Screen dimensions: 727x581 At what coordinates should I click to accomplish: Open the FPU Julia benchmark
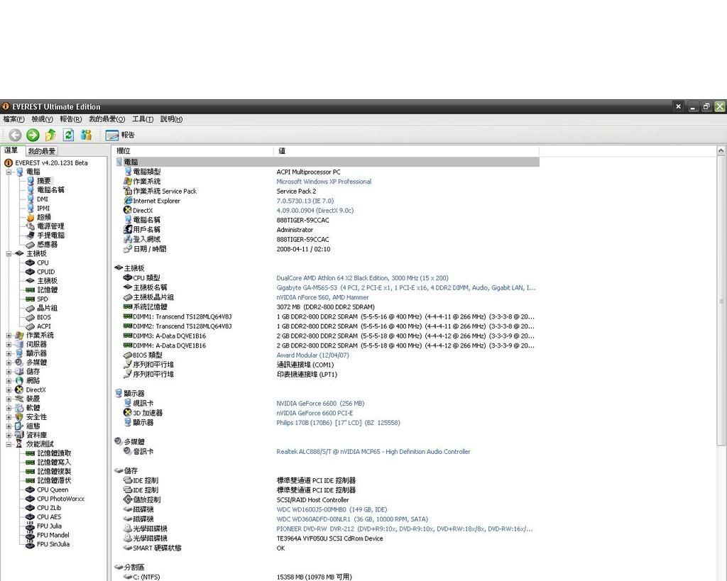49,526
